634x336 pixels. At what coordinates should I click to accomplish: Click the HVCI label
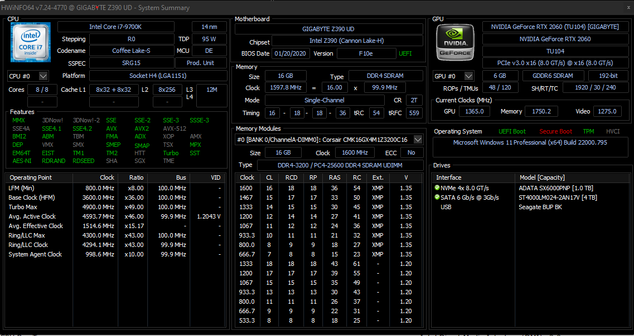(613, 131)
